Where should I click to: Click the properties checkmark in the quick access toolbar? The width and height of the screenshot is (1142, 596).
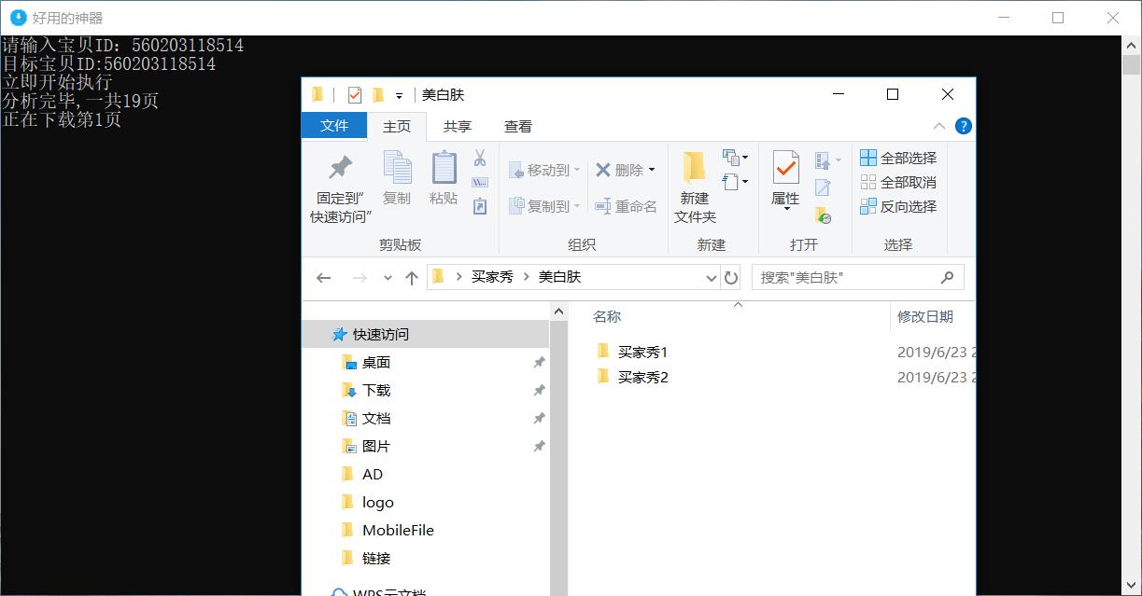354,95
